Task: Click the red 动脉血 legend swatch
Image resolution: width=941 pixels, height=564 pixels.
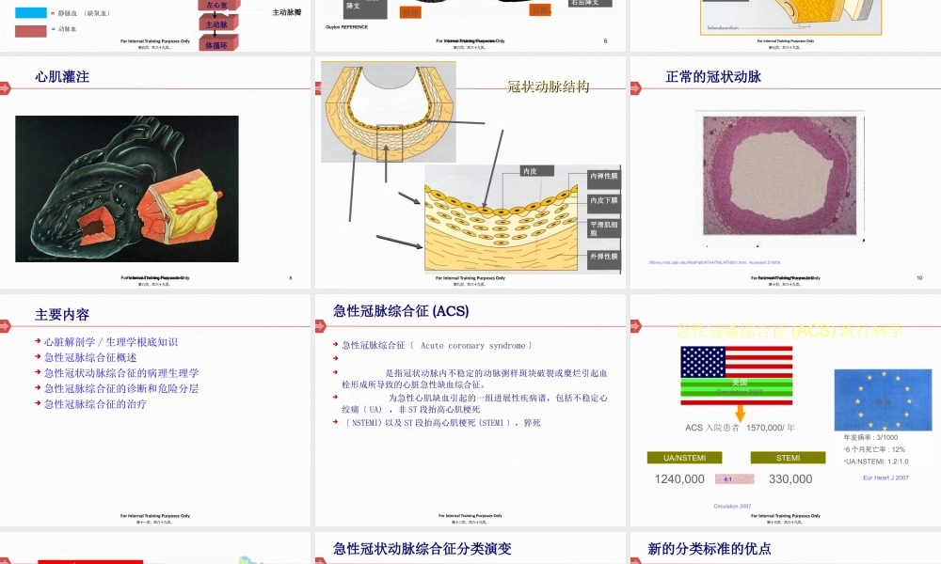Action: click(31, 31)
